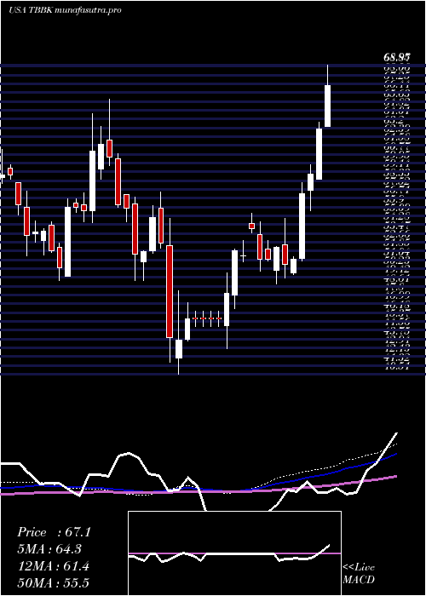Click the 'Price : 67.1' readout

(x=54, y=532)
